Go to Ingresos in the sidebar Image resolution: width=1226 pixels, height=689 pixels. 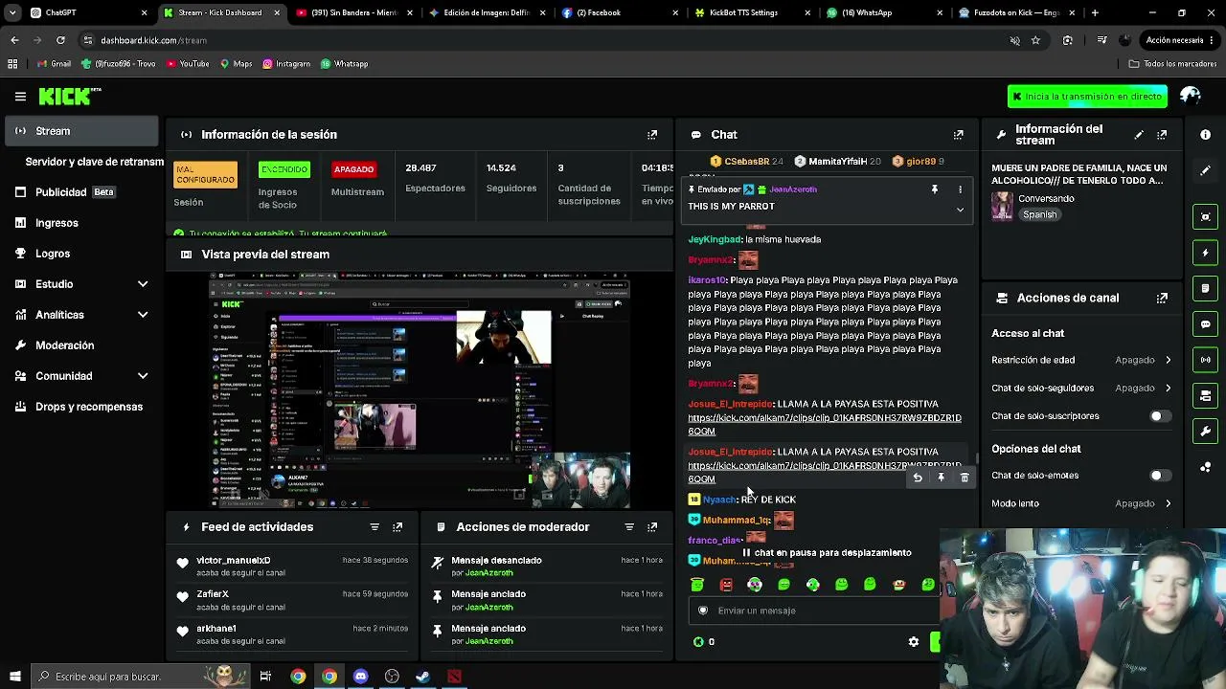coord(81,223)
